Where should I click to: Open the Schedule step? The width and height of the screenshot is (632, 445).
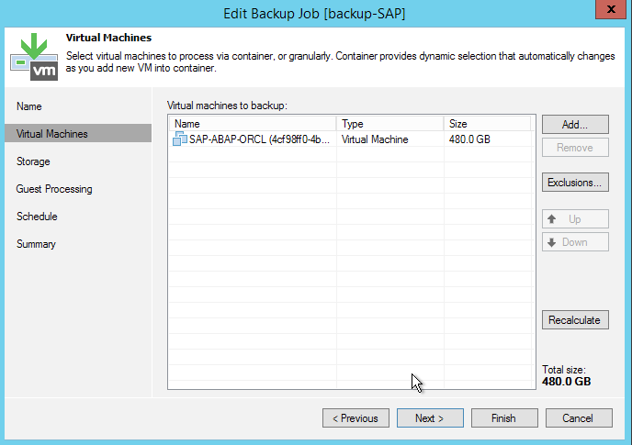(37, 217)
